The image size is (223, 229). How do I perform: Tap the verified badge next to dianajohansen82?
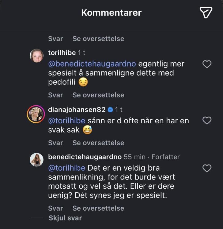pos(111,110)
